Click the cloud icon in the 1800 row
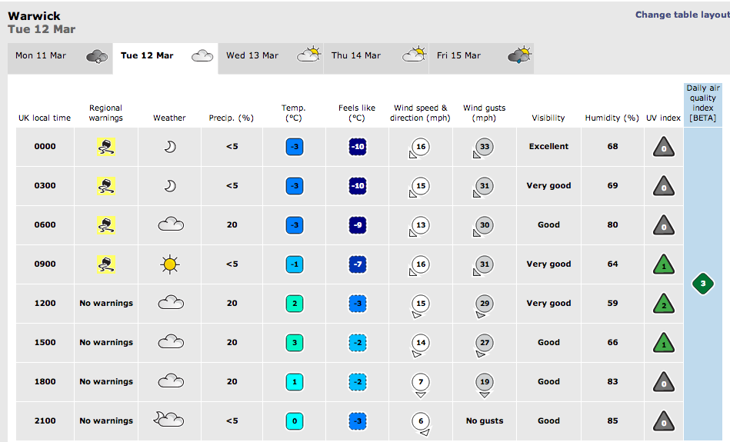The width and height of the screenshot is (730, 442). pos(171,381)
